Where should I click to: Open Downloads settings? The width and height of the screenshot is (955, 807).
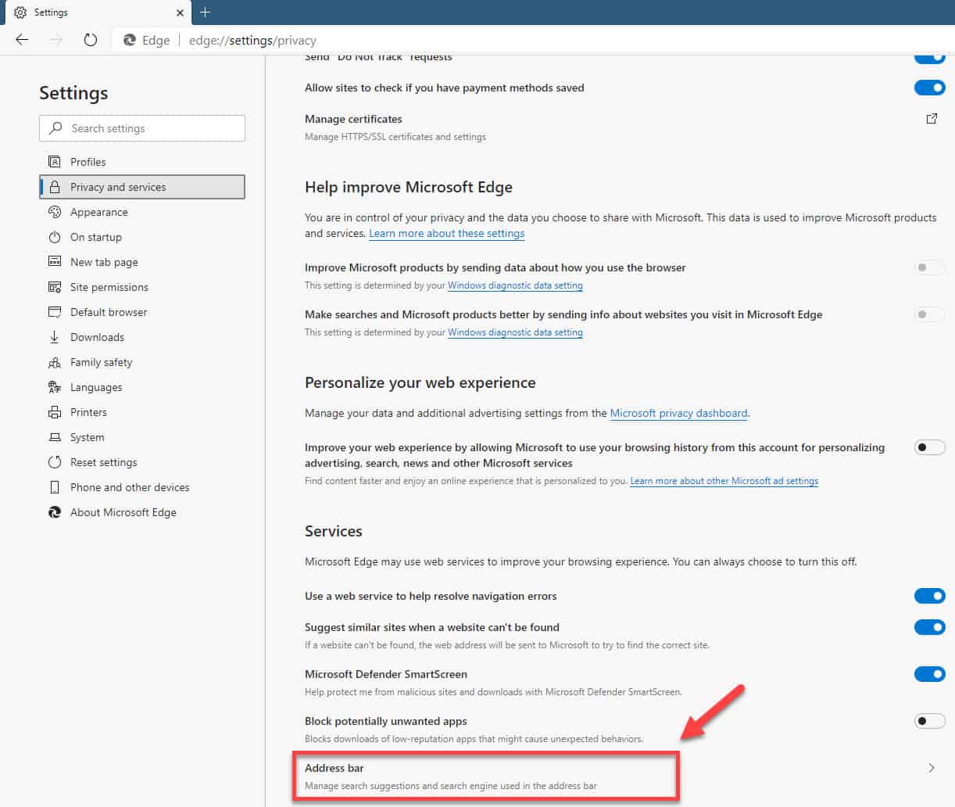[142, 337]
